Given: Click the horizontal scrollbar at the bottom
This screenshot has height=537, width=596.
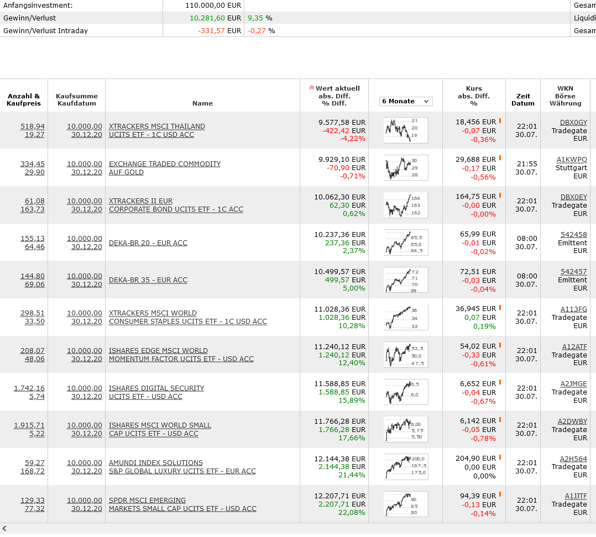Looking at the screenshot, I should pyautogui.click(x=298, y=528).
